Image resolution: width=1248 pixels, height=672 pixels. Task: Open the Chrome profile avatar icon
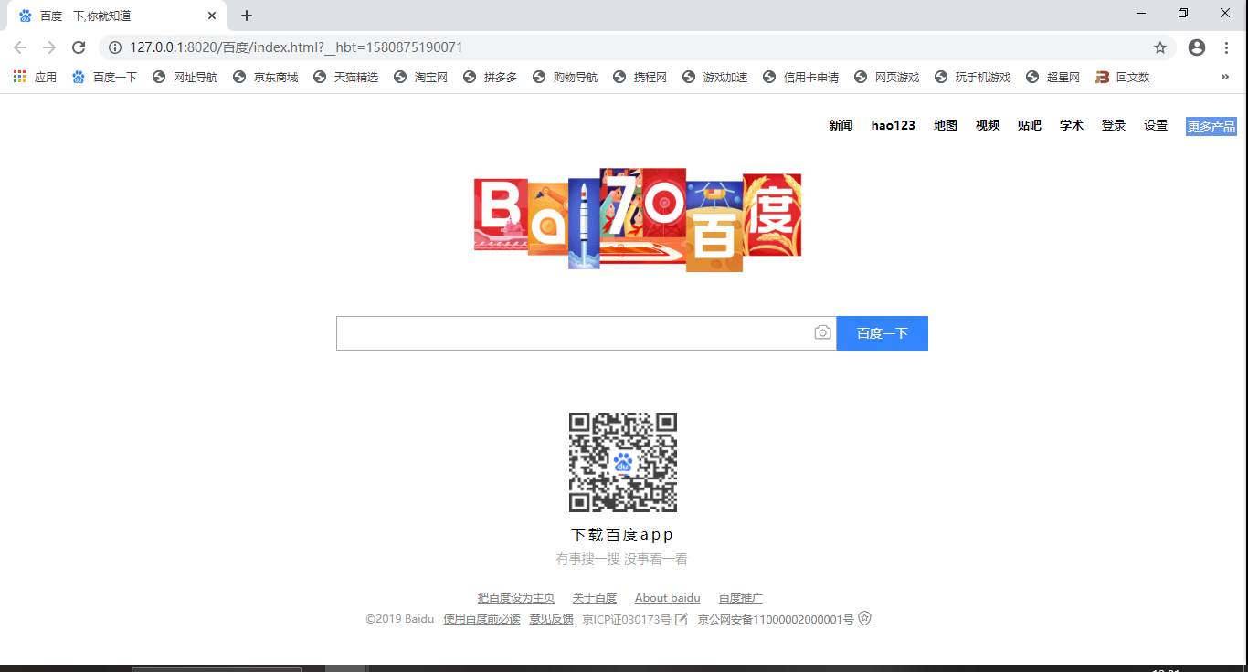pos(1197,47)
